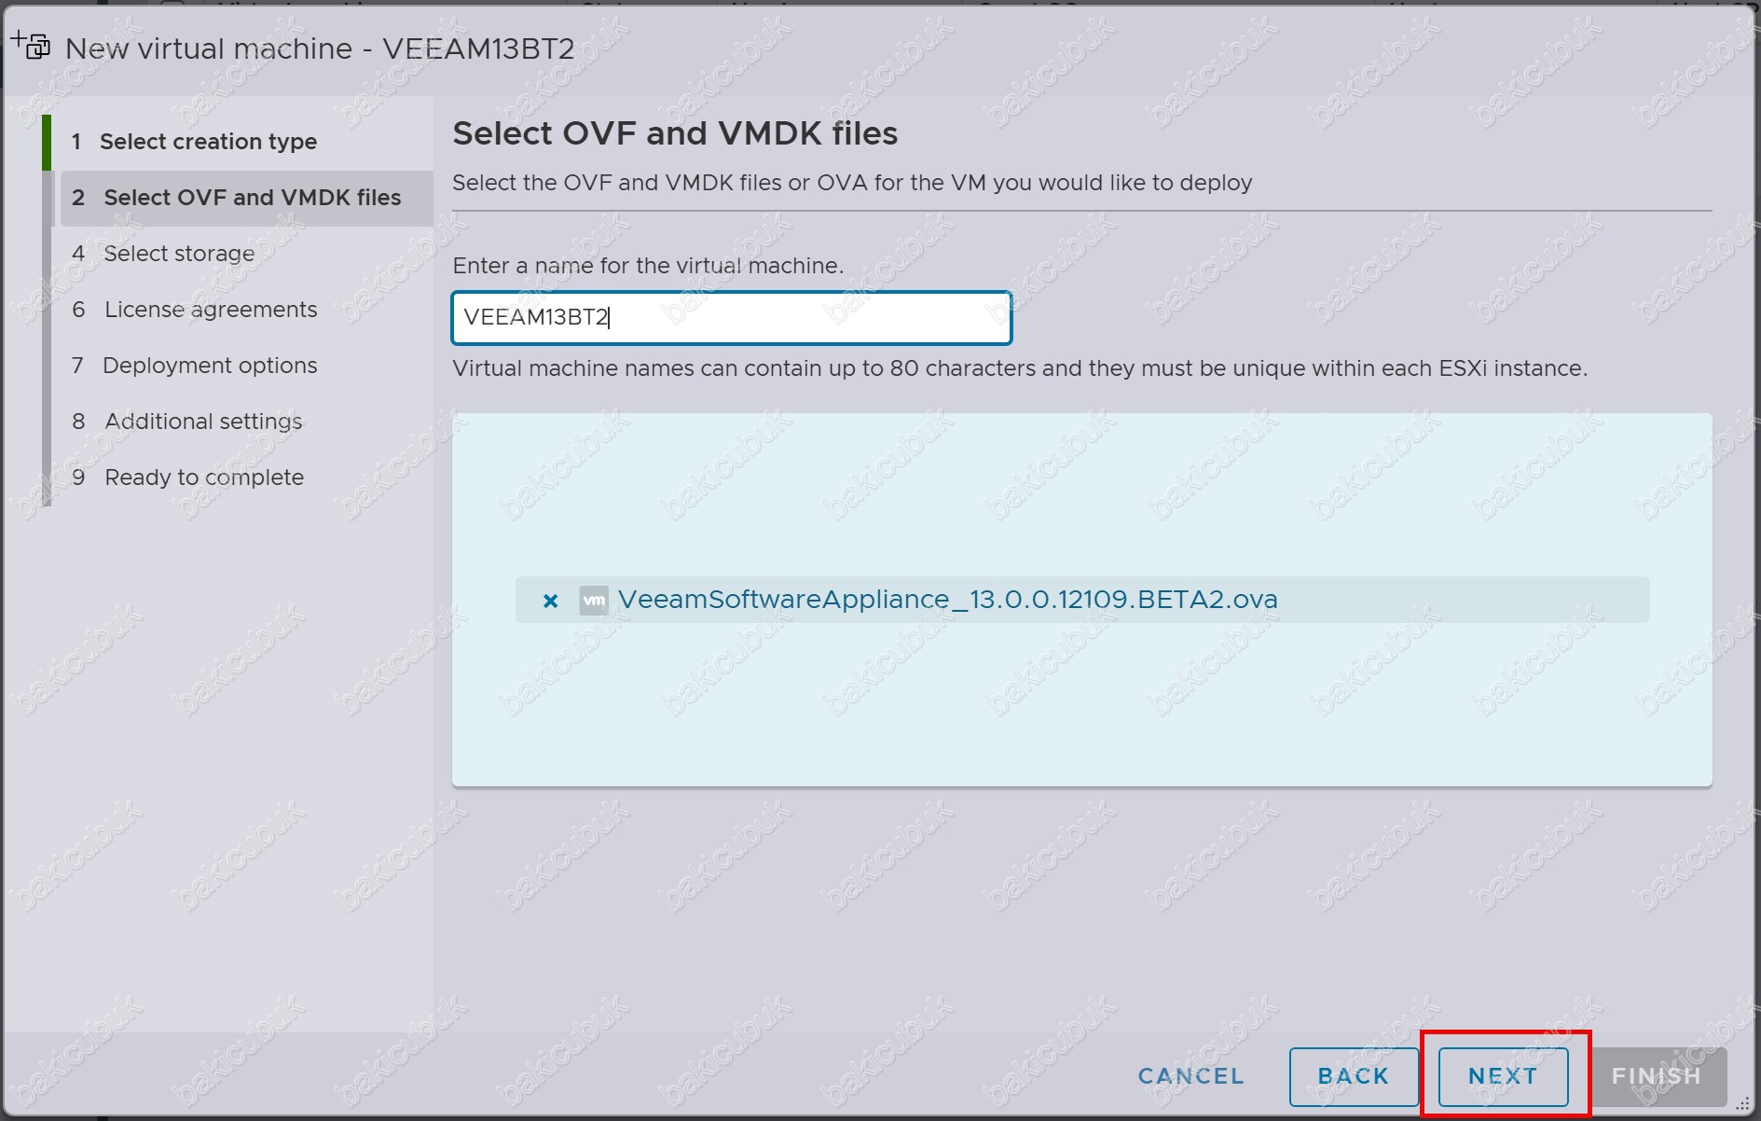
Task: Click the vm file type icon
Action: point(594,600)
